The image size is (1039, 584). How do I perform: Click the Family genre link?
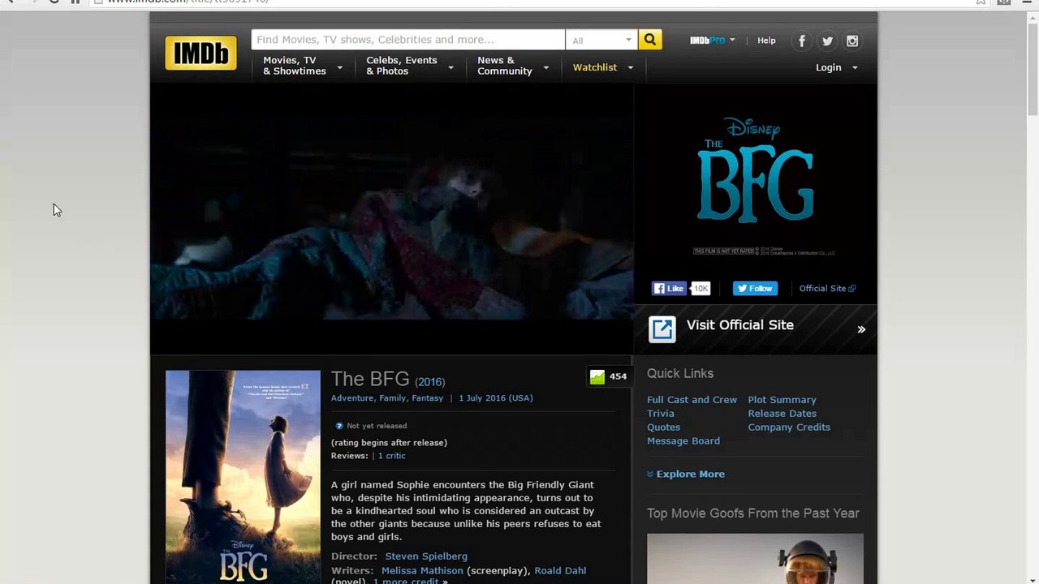pyautogui.click(x=392, y=398)
